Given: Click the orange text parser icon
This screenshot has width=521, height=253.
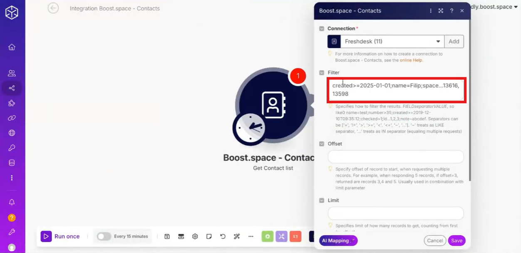Looking at the screenshot, I should click(x=295, y=236).
